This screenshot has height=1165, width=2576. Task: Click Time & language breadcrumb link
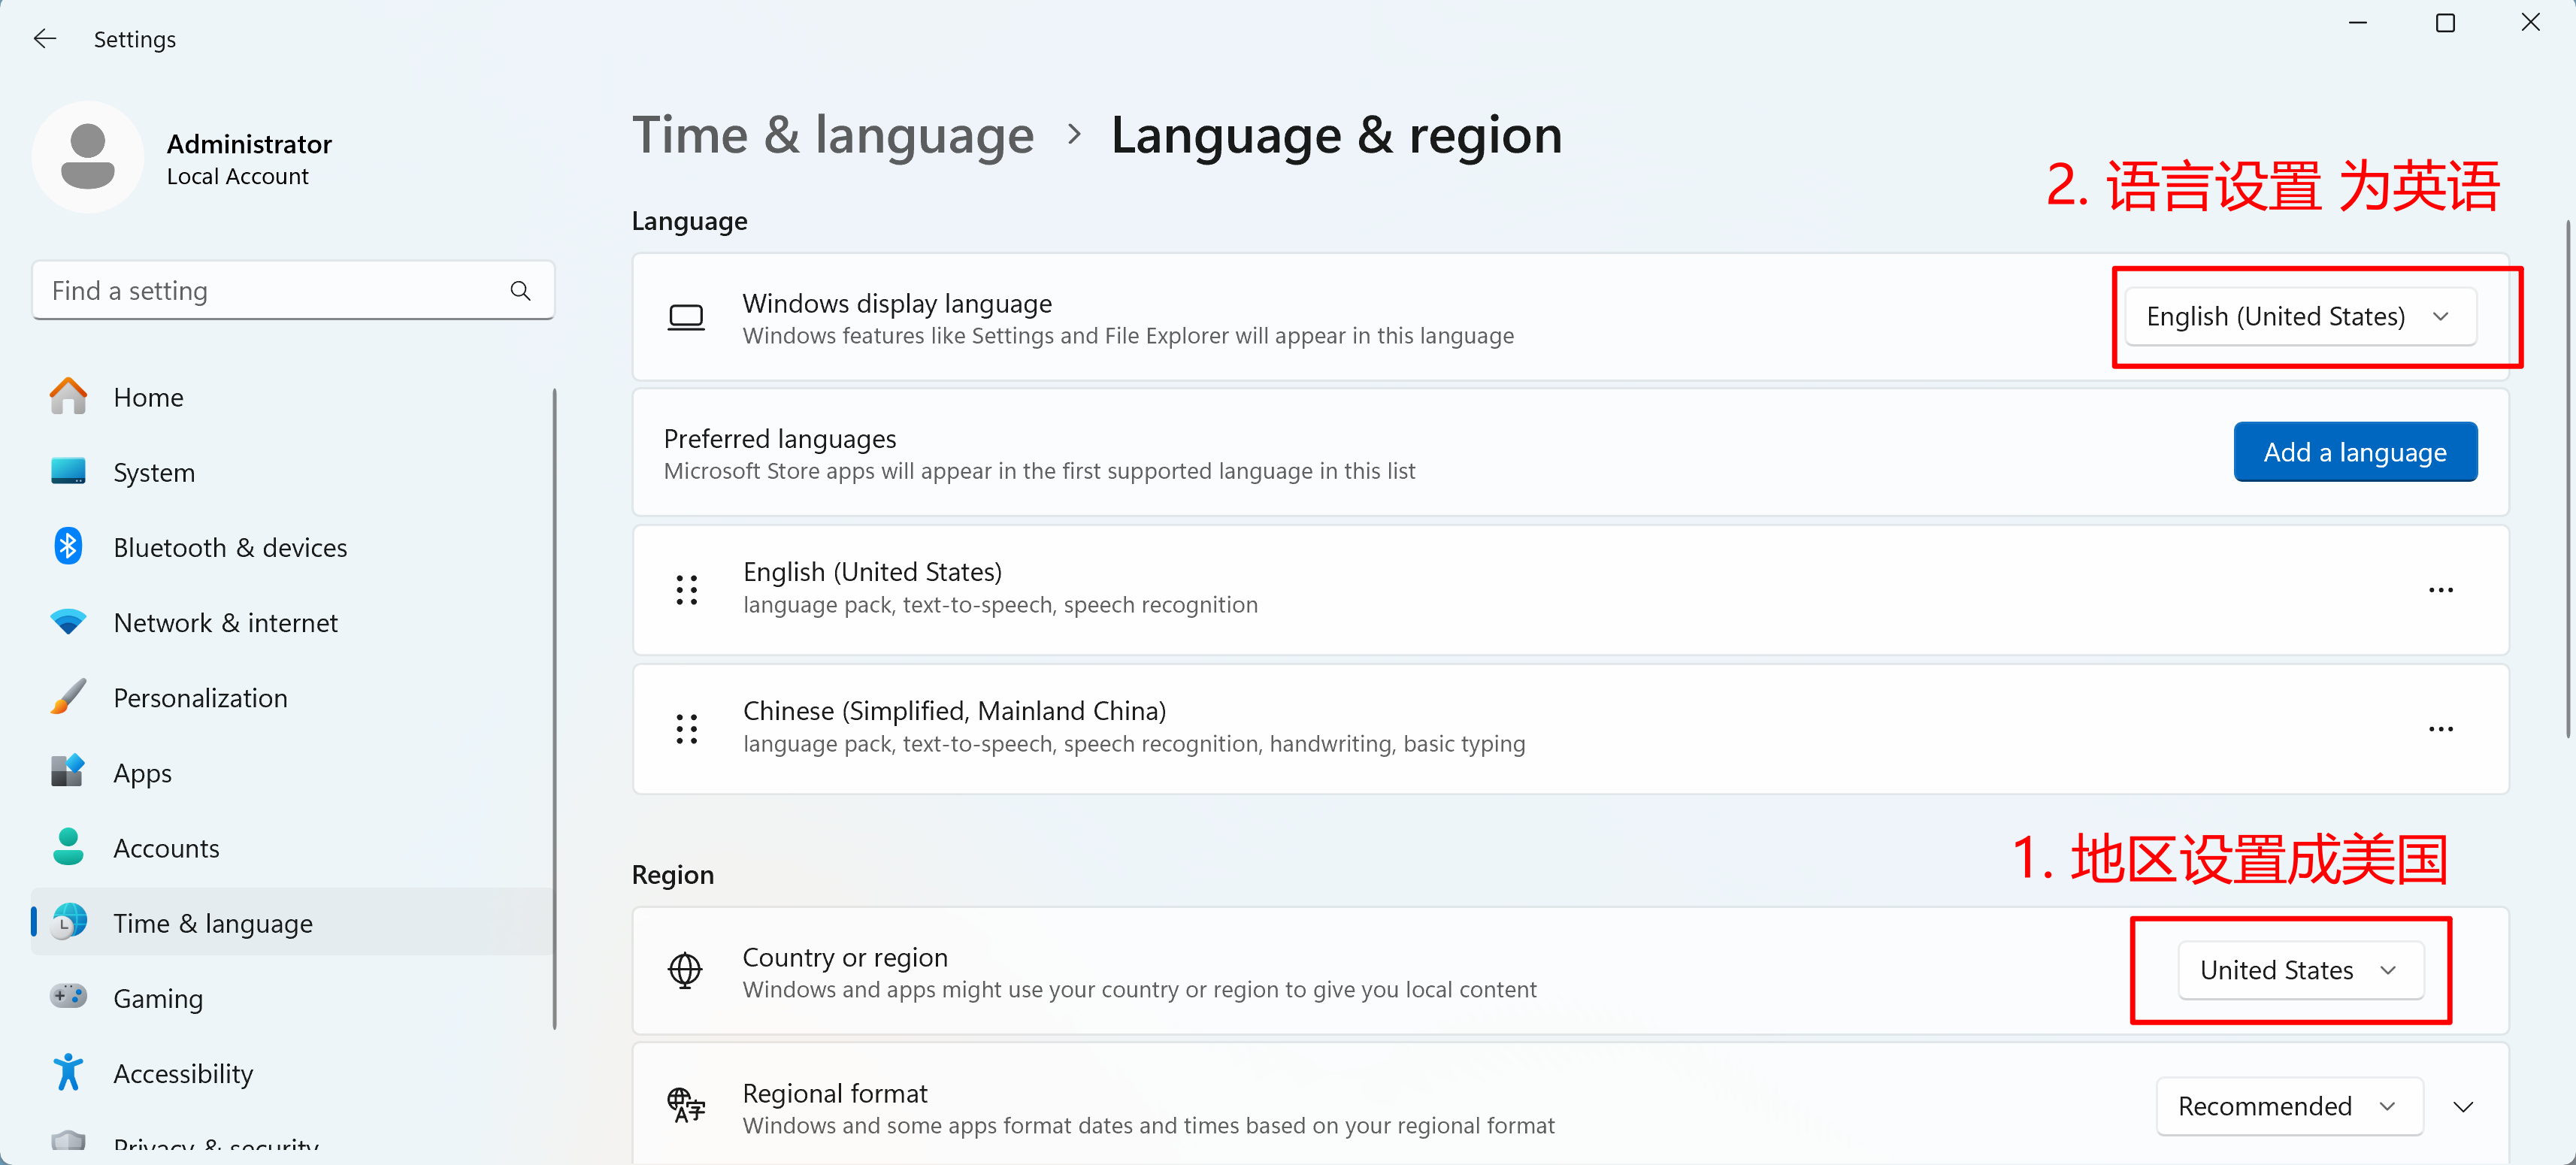click(833, 135)
